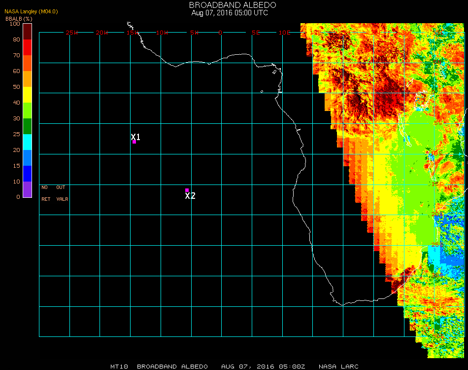Viewport: 468px width, 370px height.
Task: Click the '25S' latitude label
Action: point(437,245)
